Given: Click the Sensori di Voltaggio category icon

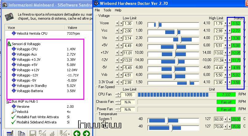Looking at the screenshot, I should (x=9, y=44).
